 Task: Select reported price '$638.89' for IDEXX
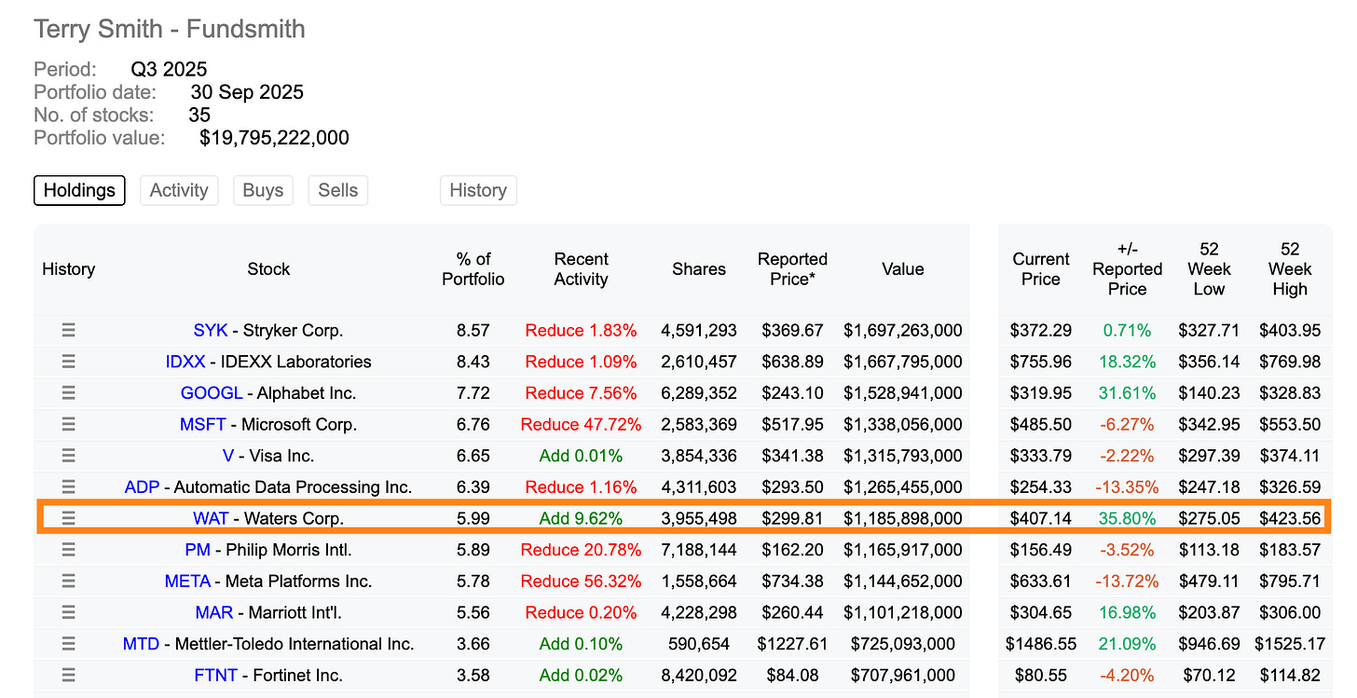[792, 362]
